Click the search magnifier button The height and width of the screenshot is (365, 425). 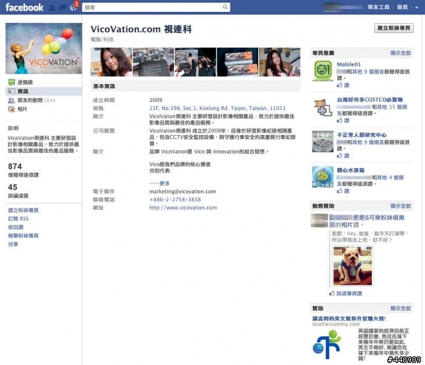tap(225, 7)
